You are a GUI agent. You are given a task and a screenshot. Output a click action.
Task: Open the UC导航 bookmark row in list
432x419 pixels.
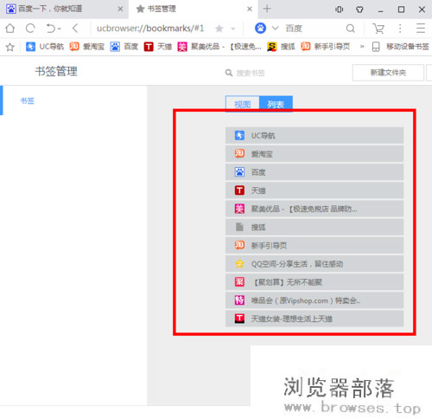click(314, 136)
